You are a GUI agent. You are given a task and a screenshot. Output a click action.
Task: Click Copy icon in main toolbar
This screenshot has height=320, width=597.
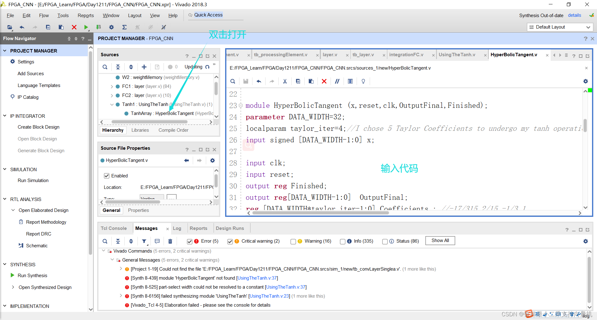tap(48, 27)
